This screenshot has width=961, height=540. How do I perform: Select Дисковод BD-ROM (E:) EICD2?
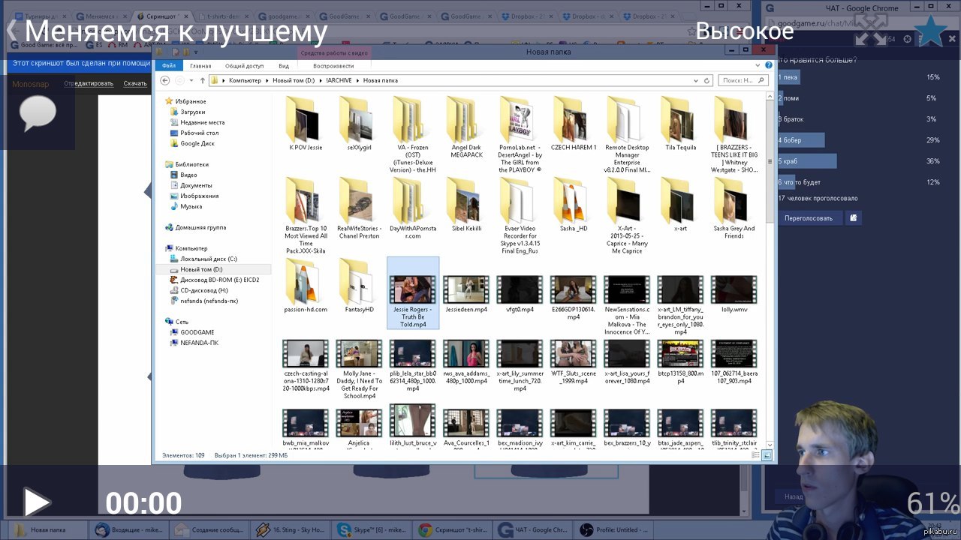coord(214,280)
